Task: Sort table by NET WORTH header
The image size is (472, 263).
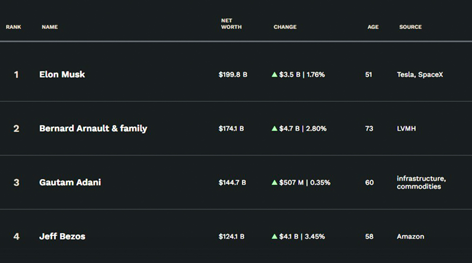Action: coord(231,24)
